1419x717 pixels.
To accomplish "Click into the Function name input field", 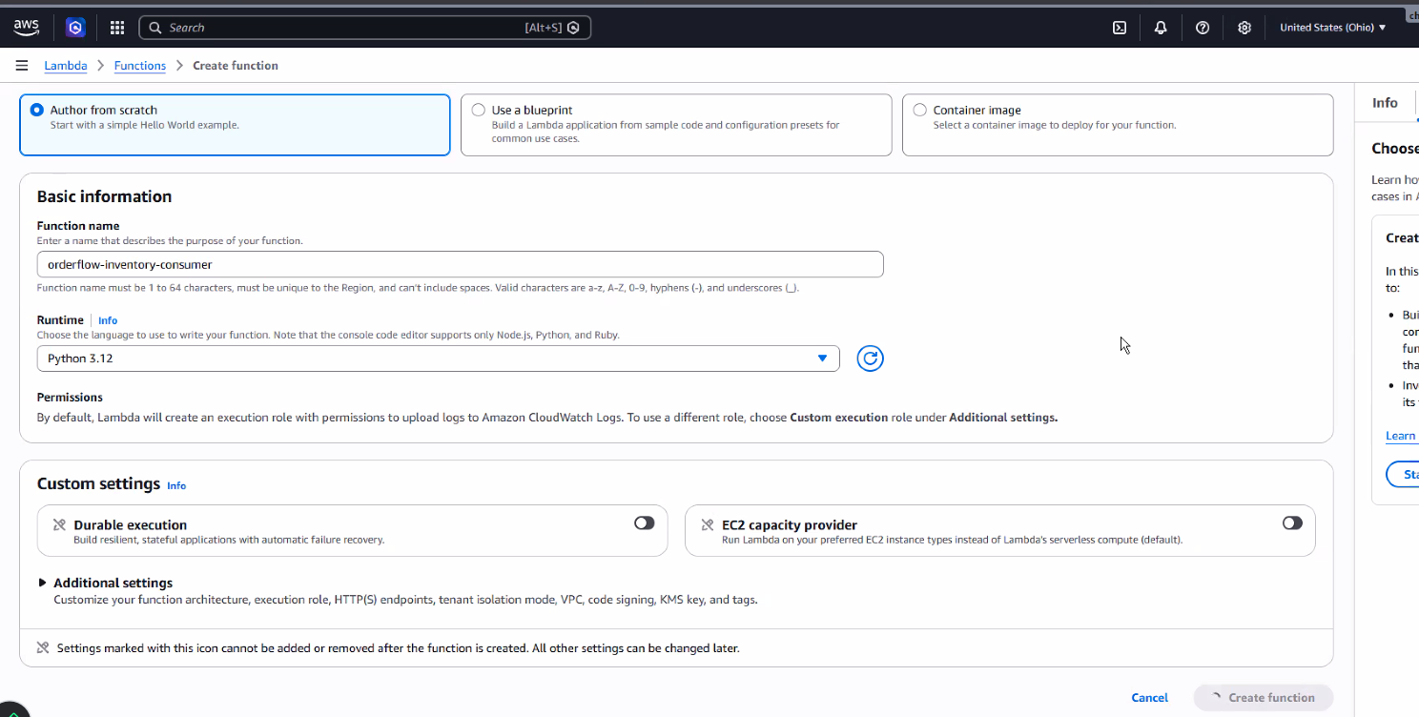I will pos(461,264).
